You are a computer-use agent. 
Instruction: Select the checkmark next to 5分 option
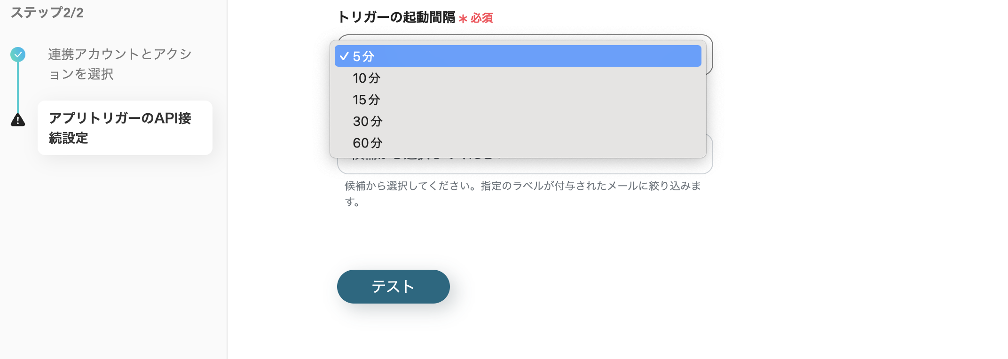tap(345, 56)
